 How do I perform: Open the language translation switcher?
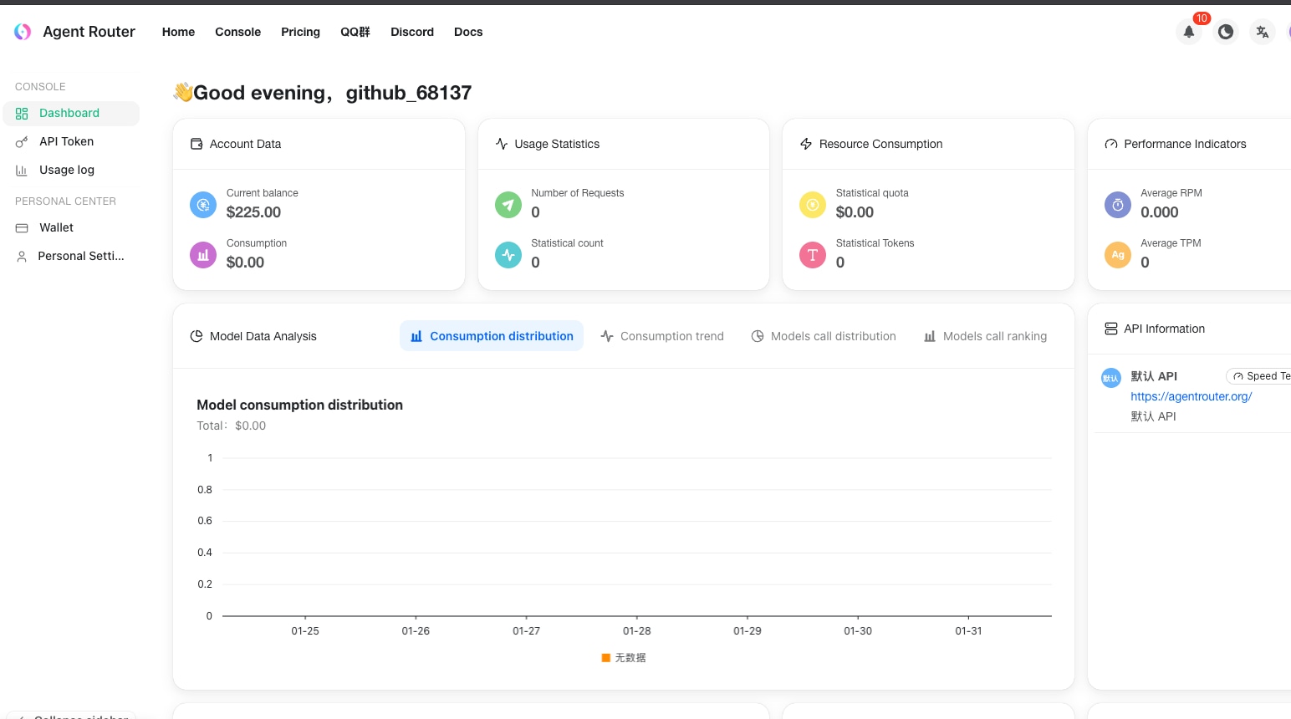[x=1262, y=32]
